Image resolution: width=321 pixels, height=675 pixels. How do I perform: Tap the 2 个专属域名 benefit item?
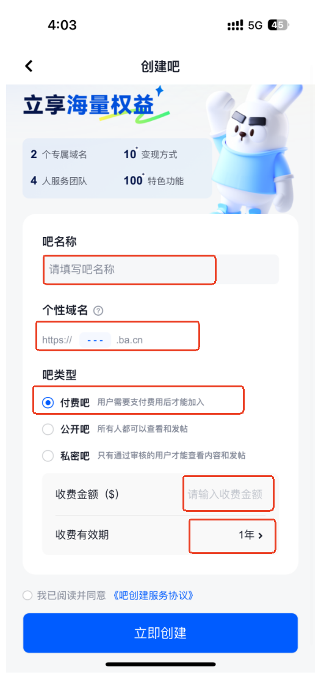(x=59, y=155)
